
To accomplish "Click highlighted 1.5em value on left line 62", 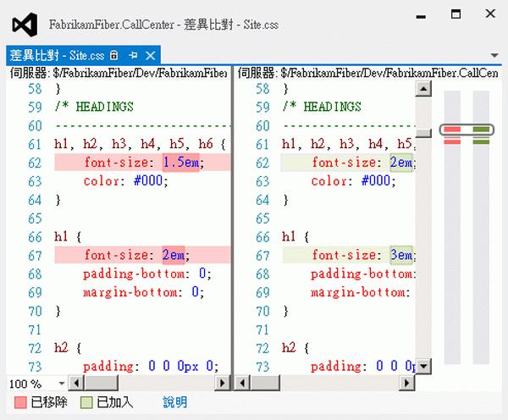I will point(180,162).
